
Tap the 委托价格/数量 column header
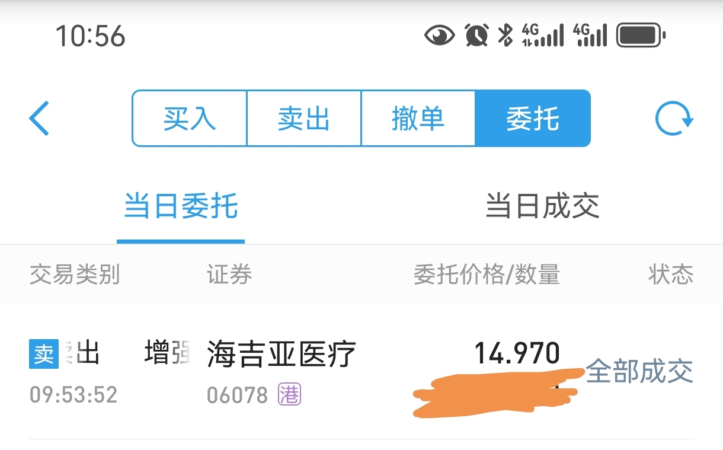click(x=487, y=275)
